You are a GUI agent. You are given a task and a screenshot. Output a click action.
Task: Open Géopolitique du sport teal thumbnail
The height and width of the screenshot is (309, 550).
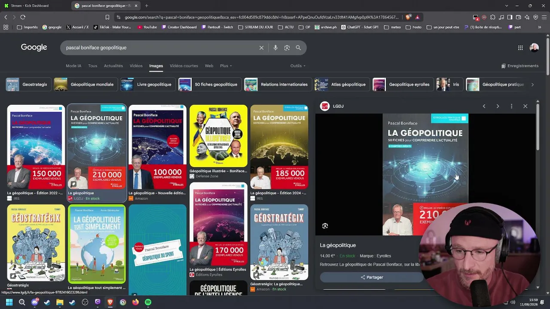(158, 250)
